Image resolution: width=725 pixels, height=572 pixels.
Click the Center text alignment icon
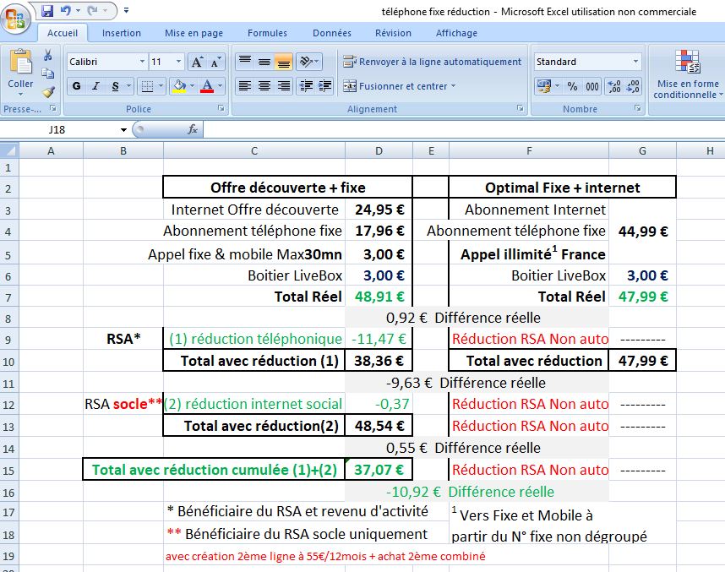coord(264,86)
